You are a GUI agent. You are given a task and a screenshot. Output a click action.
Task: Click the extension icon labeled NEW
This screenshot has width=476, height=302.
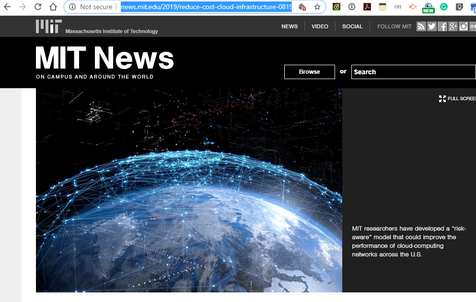428,7
